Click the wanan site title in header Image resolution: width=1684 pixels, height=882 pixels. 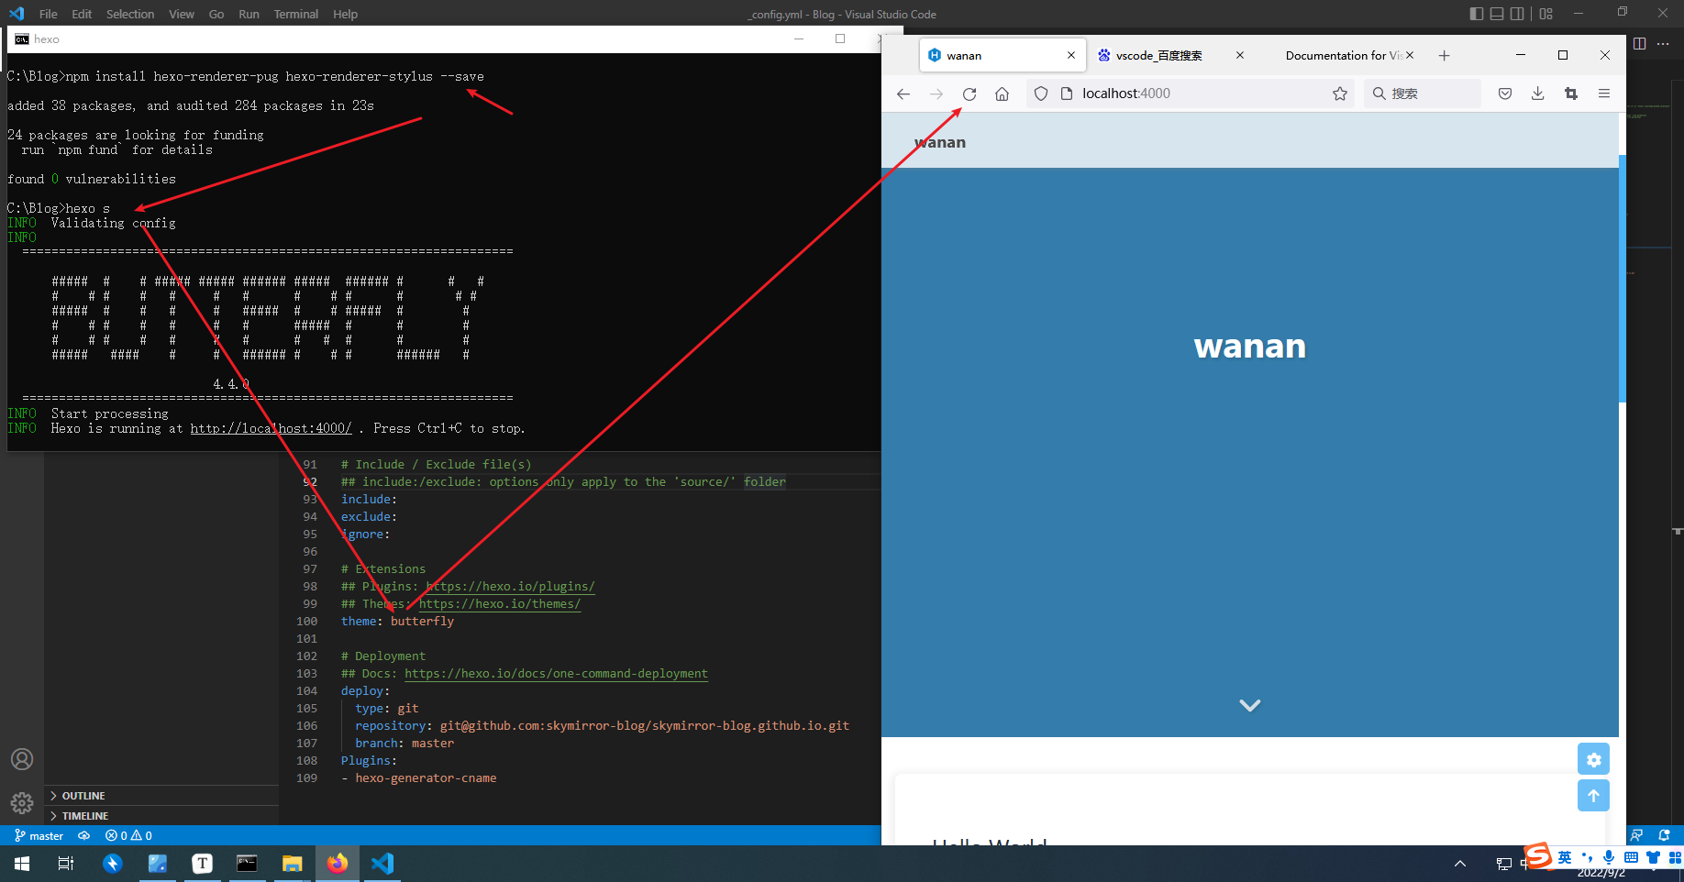940,142
